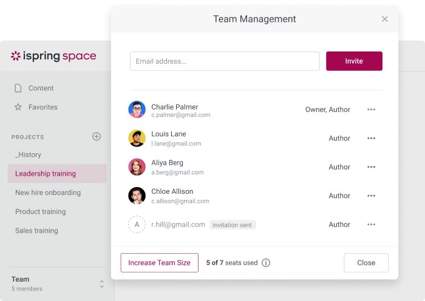Open the more options menu for Charlie Palmer
425x301 pixels.
[371, 110]
